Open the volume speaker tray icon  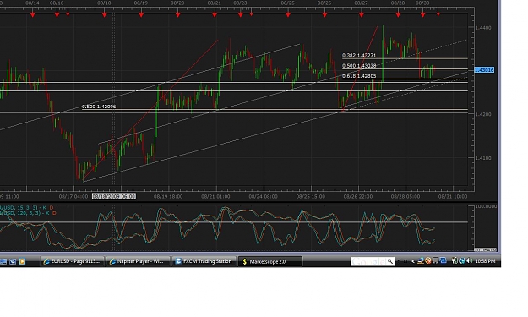click(x=469, y=260)
